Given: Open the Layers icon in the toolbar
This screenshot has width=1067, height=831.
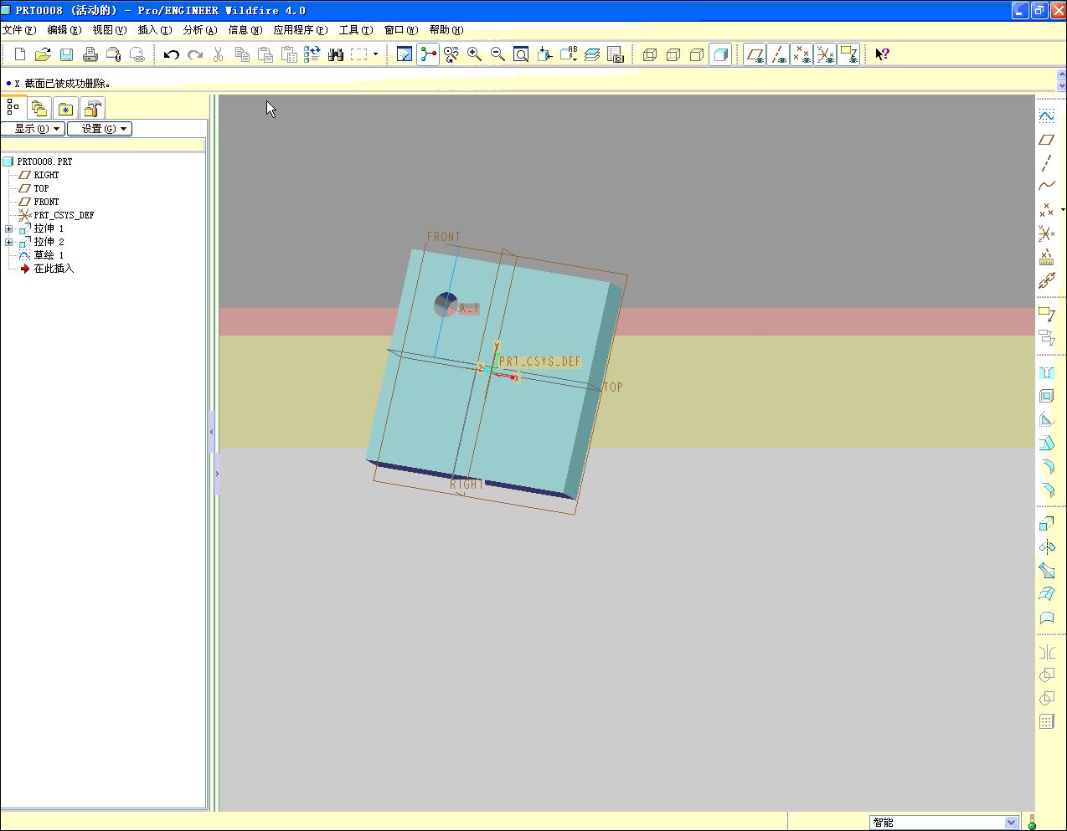Looking at the screenshot, I should coord(592,54).
